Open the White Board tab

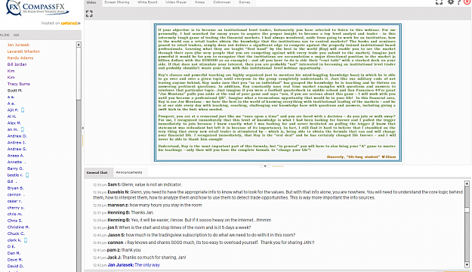(147, 2)
